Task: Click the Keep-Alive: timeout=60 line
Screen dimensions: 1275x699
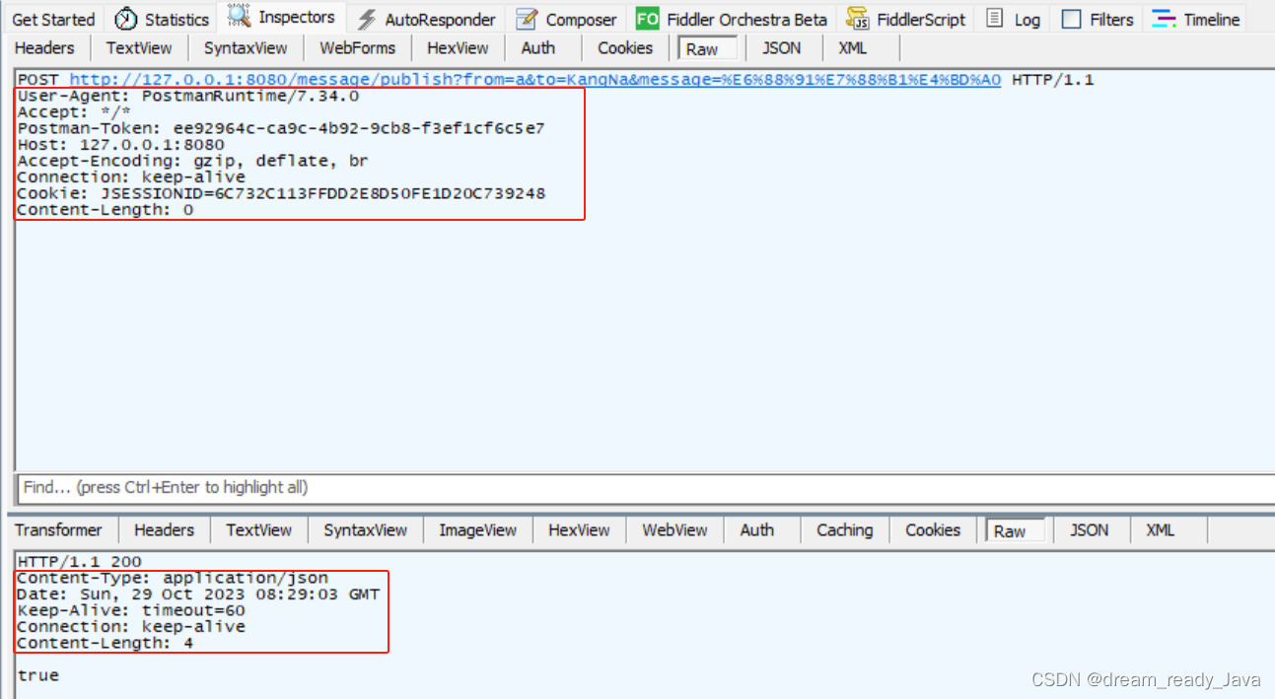Action: [131, 610]
